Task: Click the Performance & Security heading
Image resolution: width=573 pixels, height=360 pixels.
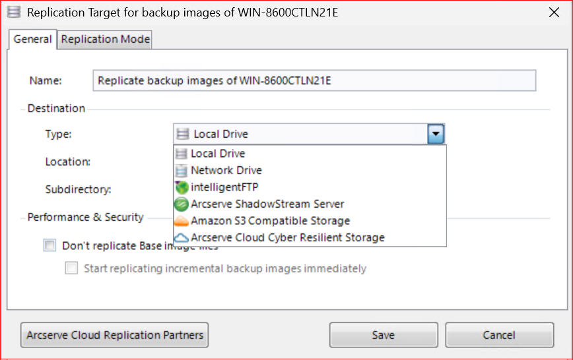Action: pyautogui.click(x=86, y=217)
